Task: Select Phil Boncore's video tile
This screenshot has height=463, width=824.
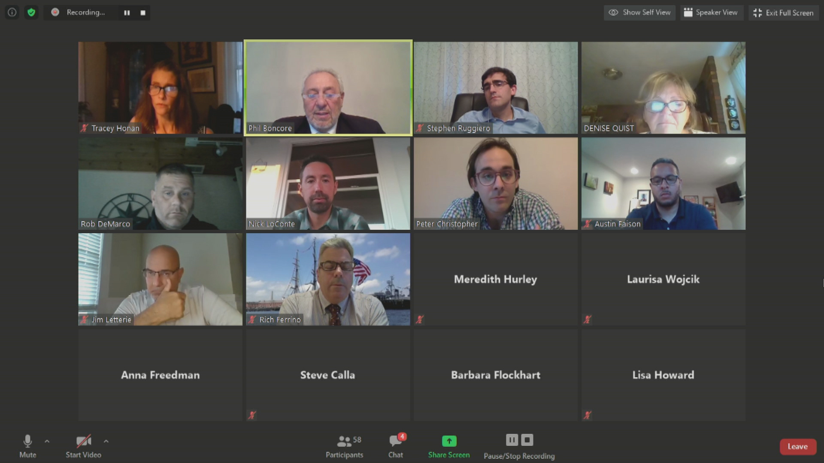Action: coord(328,88)
